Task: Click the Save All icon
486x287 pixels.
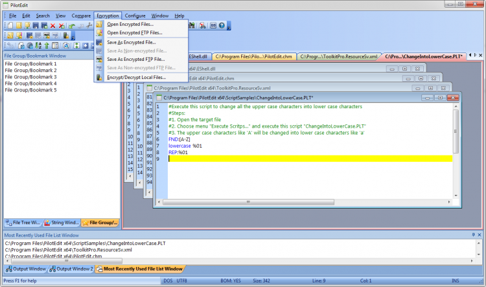Action: pyautogui.click(x=44, y=25)
